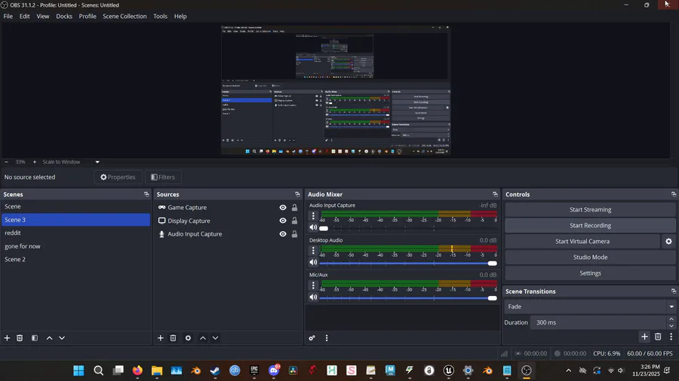
Task: Mute Desktop Audio speaker icon
Action: click(x=313, y=262)
